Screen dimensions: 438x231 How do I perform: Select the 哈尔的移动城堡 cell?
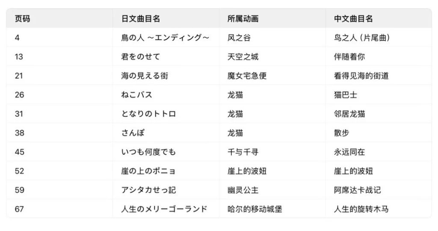tap(255, 209)
